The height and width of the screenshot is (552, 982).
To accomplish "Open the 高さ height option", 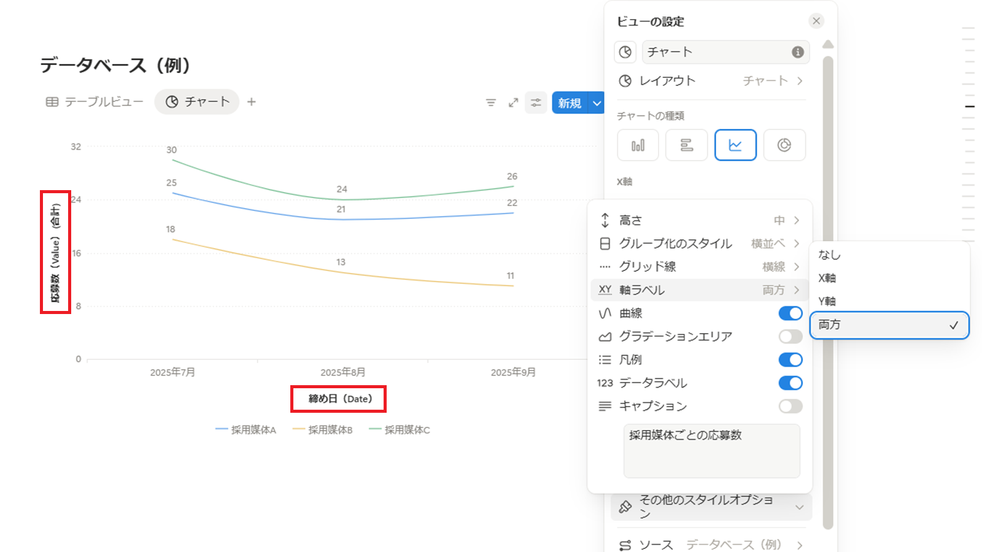I will pos(700,220).
